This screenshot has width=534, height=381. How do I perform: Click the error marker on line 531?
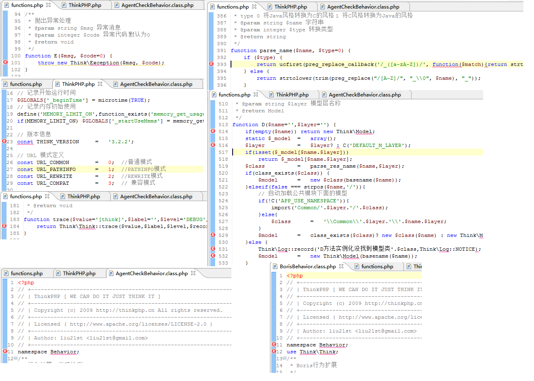[x=213, y=249]
